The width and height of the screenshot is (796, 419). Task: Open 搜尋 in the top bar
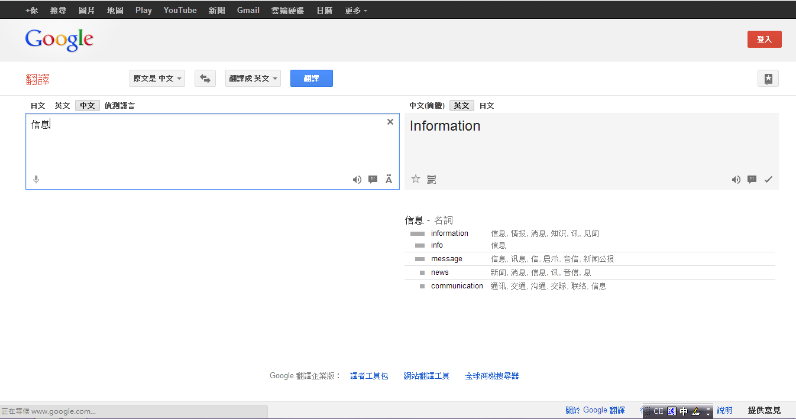click(58, 10)
